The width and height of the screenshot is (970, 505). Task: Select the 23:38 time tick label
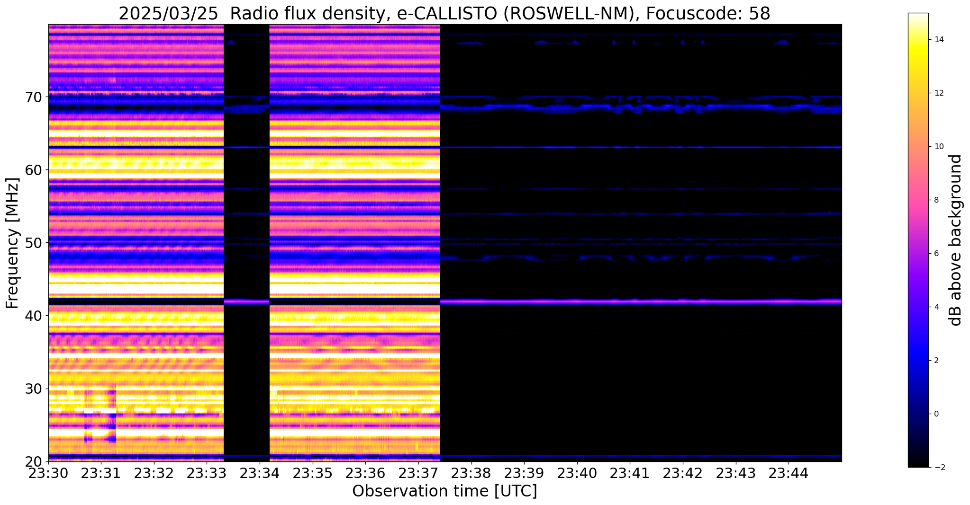(x=471, y=473)
